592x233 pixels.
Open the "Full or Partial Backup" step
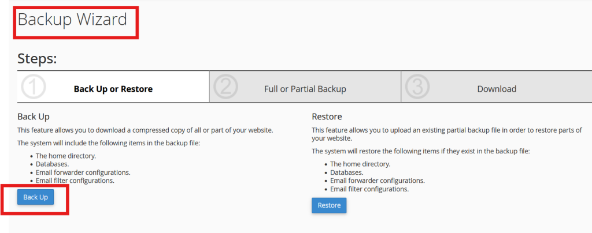pos(305,89)
